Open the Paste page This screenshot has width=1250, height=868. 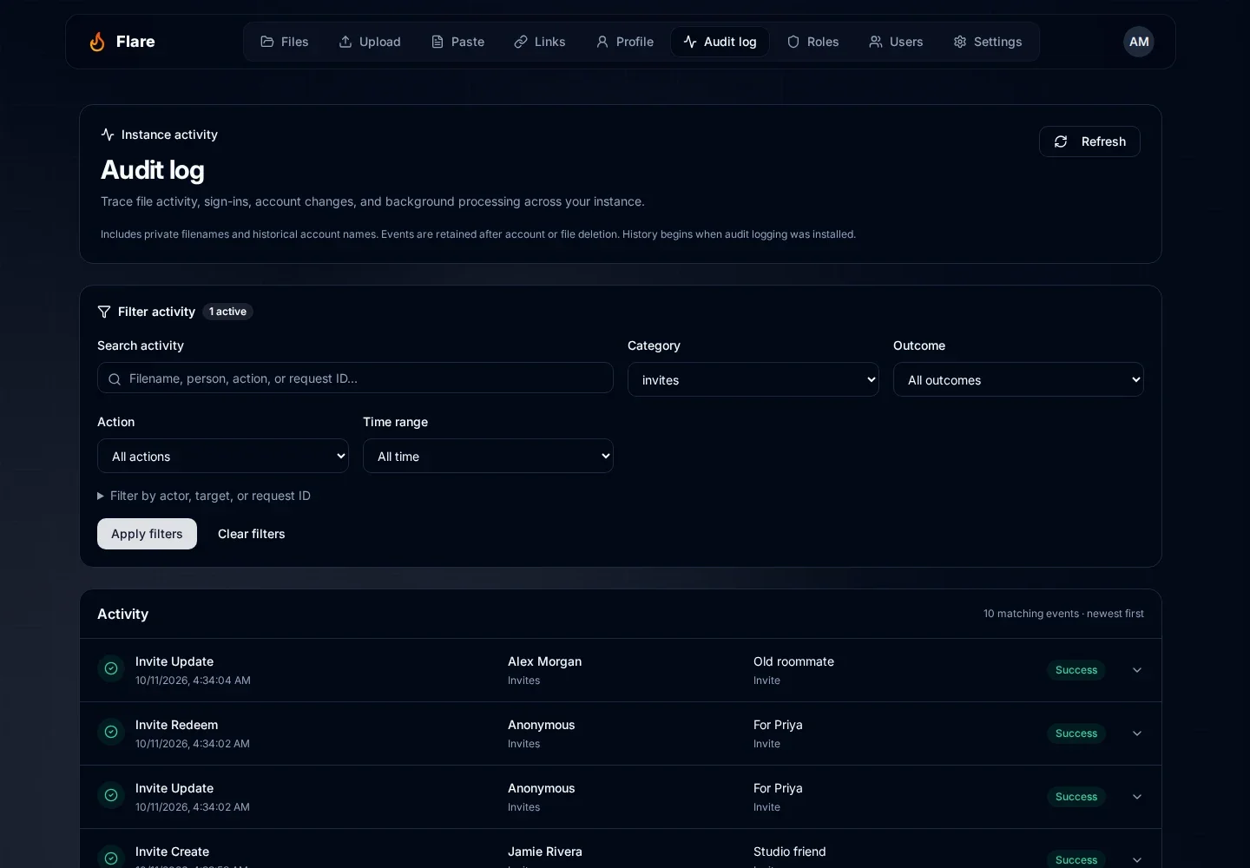pos(458,42)
